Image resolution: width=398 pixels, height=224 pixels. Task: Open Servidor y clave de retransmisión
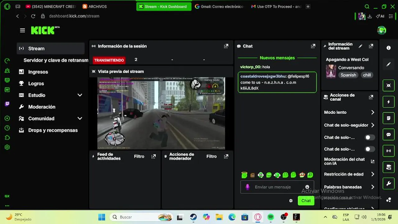pos(56,60)
